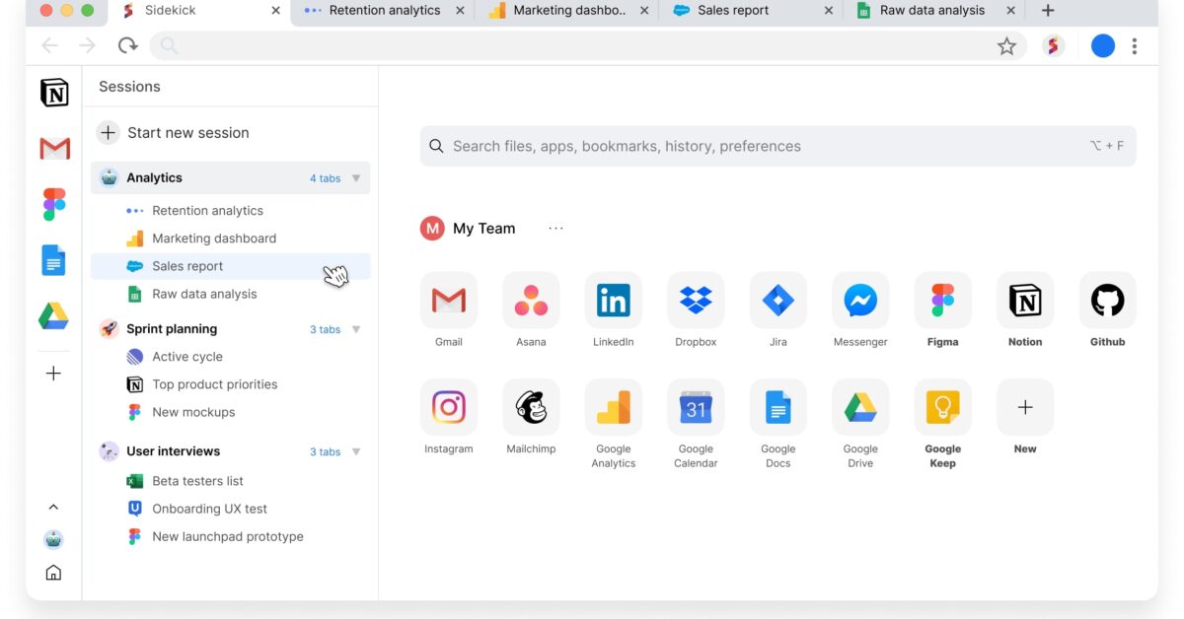
Task: Open the three-dot menu next to My Team
Action: 555,228
